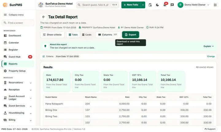The image size is (221, 132).
Task: Click the Reservations module icon
Action: click(x=5, y=83)
